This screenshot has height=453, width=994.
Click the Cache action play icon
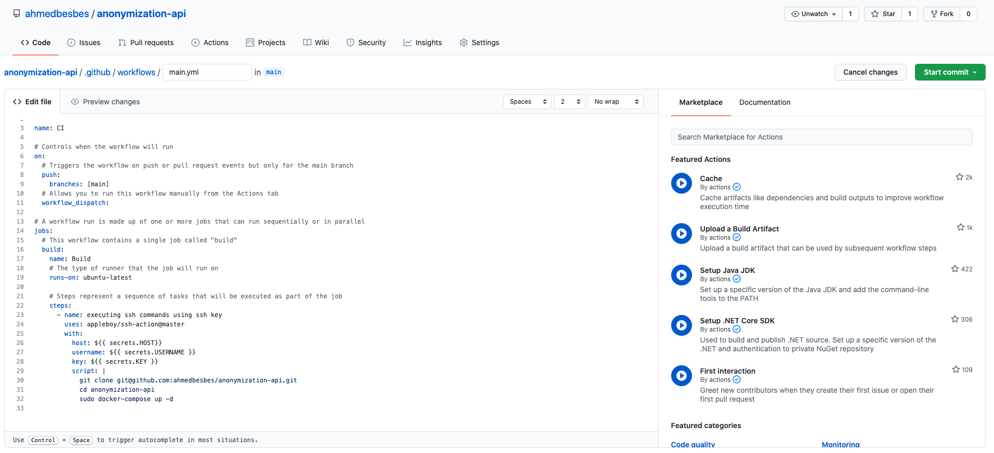pyautogui.click(x=681, y=183)
